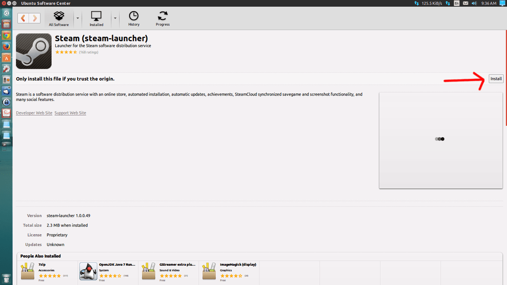Viewport: 507px width, 285px height.
Task: Open the sound volume indicator
Action: click(474, 3)
